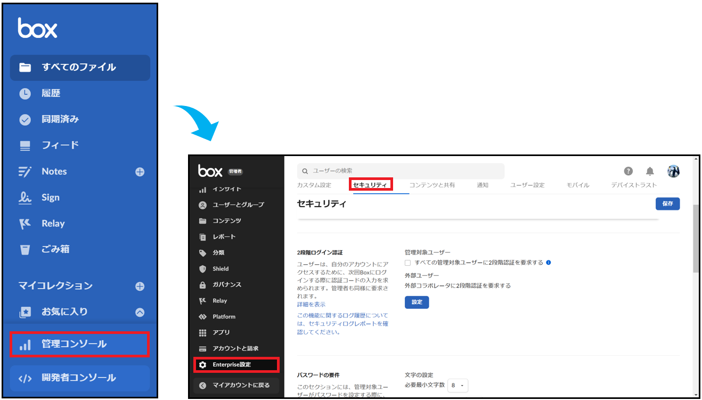
Task: Click 管理者 badge next to box logo
Action: pos(235,172)
